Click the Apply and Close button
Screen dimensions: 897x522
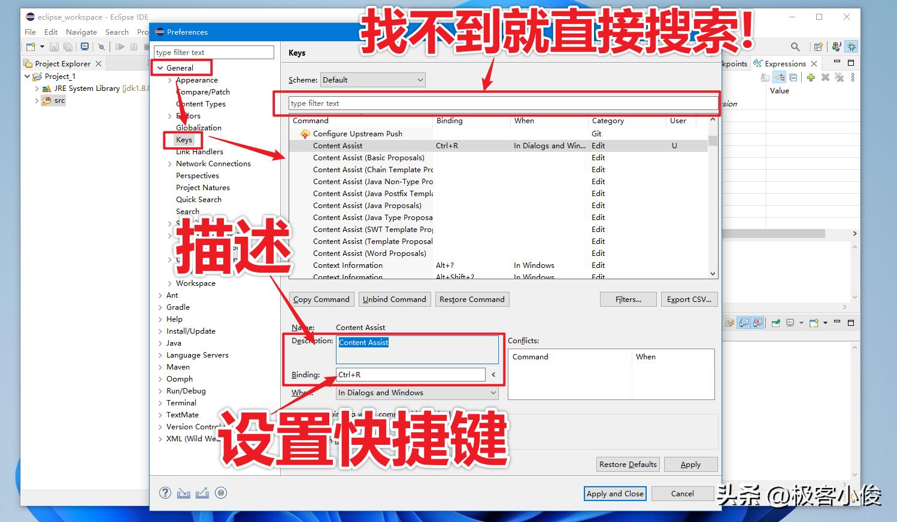(615, 493)
